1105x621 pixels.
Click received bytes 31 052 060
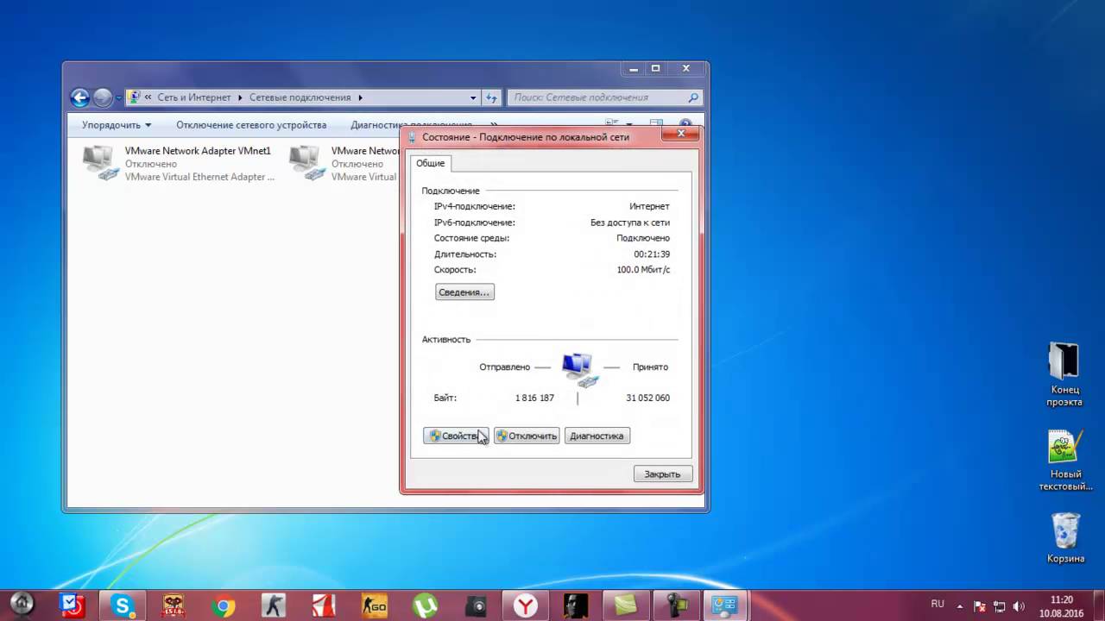(x=647, y=398)
